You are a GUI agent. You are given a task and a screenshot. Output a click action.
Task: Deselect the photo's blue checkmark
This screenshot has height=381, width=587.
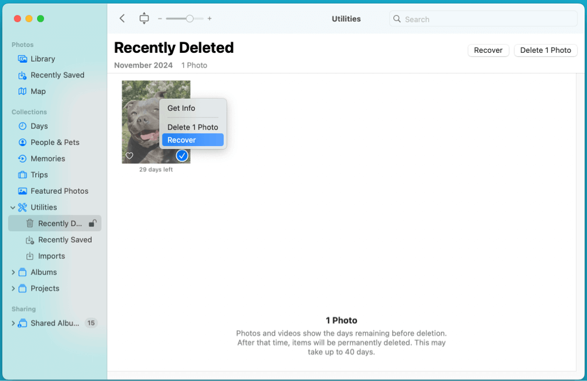[182, 156]
